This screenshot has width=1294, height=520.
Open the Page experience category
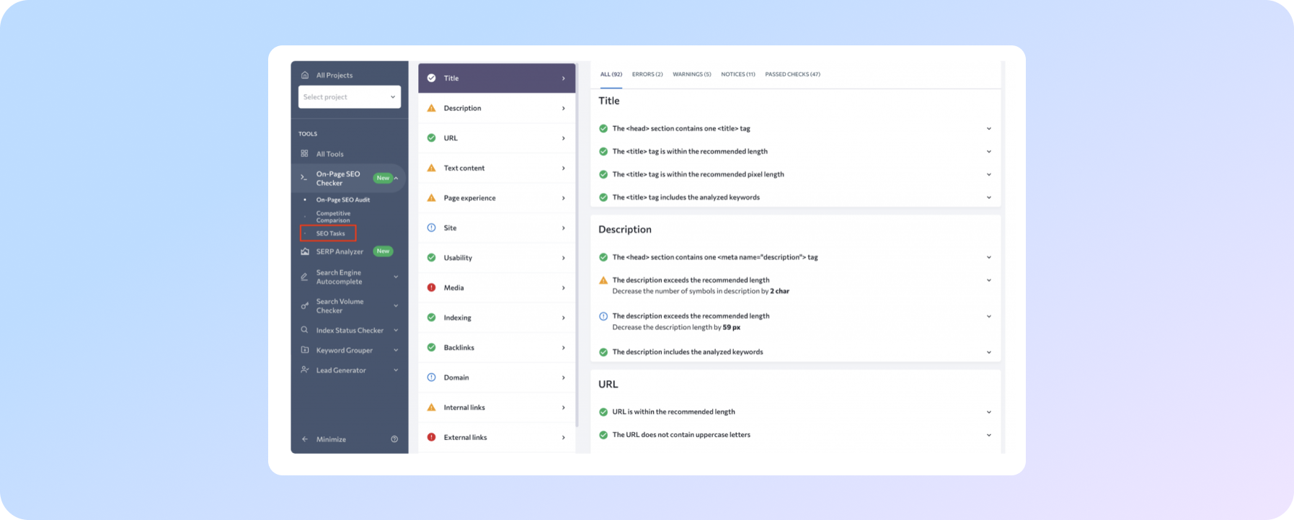pyautogui.click(x=497, y=198)
